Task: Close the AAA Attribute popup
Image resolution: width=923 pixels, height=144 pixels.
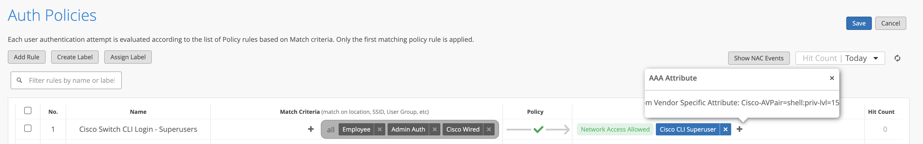Action: click(832, 78)
